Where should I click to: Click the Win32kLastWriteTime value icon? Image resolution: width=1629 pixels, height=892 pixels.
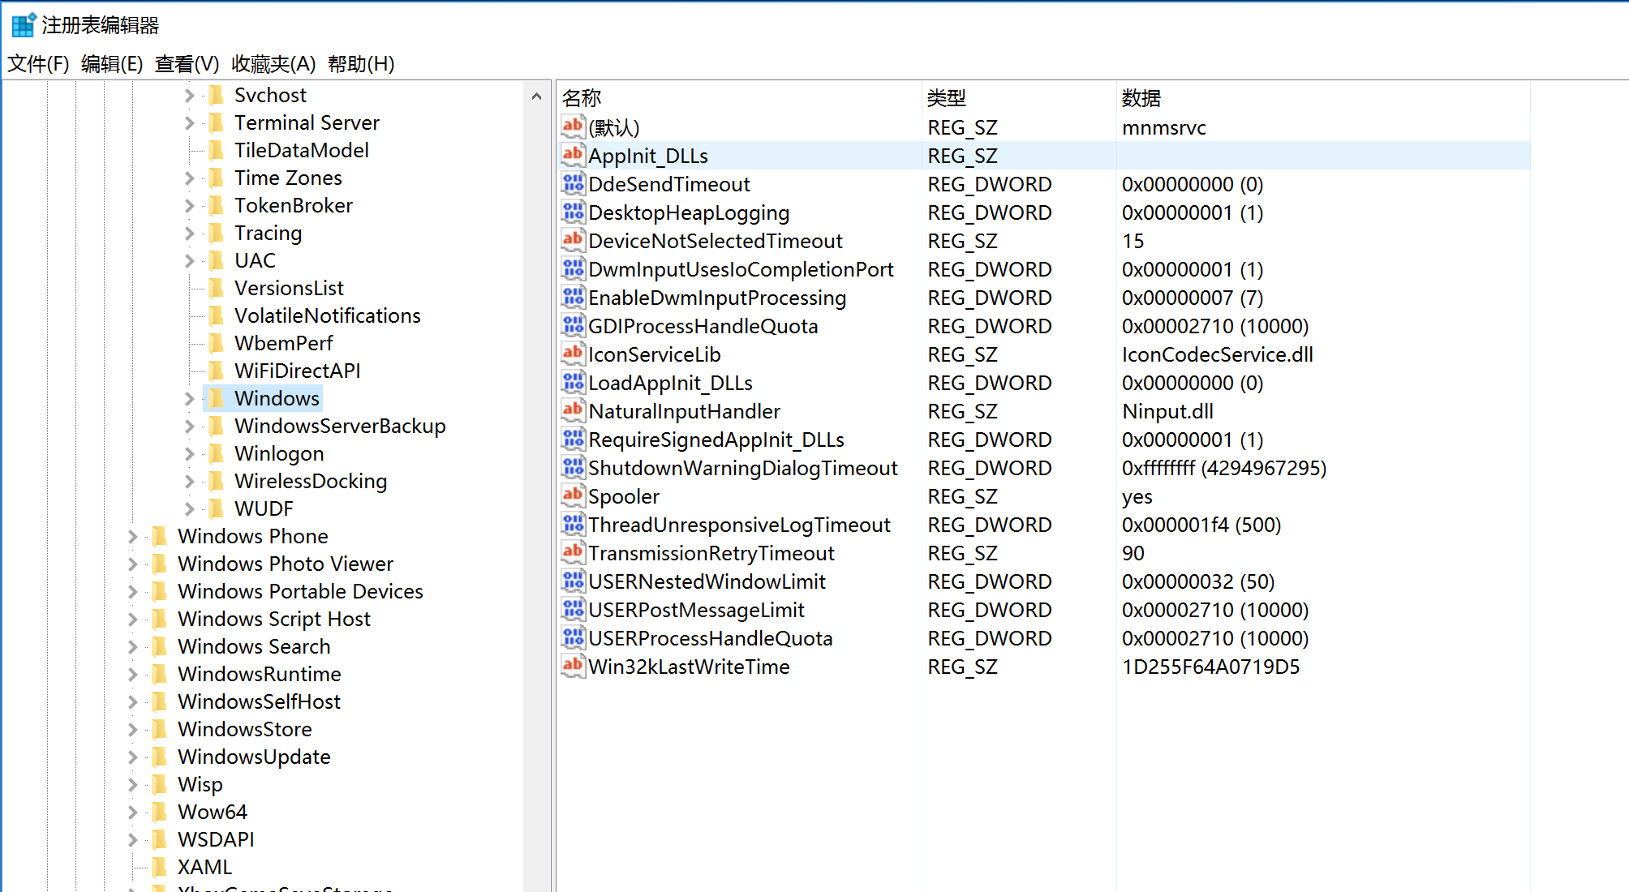(573, 666)
